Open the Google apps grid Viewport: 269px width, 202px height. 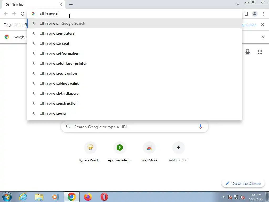[x=260, y=52]
